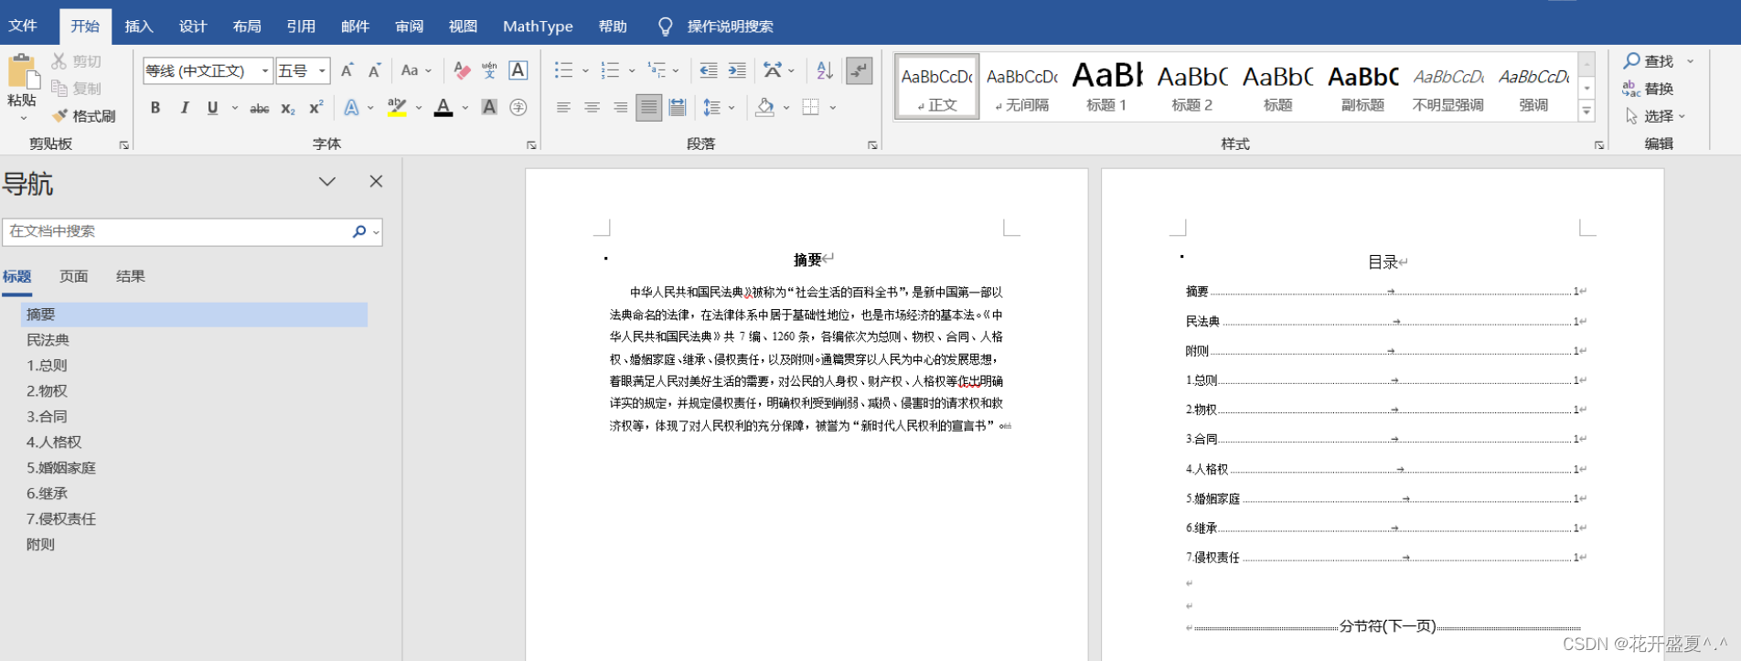
Task: Insert enclosed character icon
Action: tap(518, 108)
